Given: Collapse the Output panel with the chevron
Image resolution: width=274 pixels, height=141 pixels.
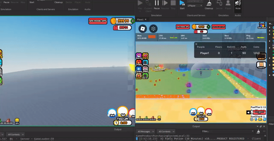Looking at the screenshot, I should click(x=257, y=126).
